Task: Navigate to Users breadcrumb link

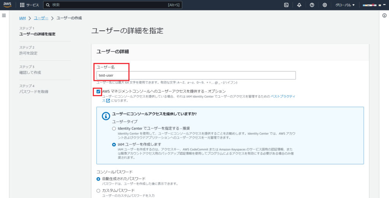Action: pos(41,18)
